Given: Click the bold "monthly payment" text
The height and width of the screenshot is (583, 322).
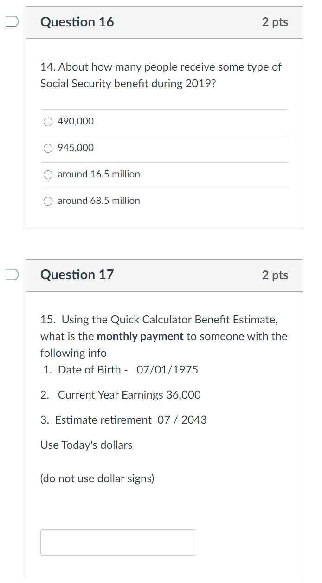Looking at the screenshot, I should [140, 336].
